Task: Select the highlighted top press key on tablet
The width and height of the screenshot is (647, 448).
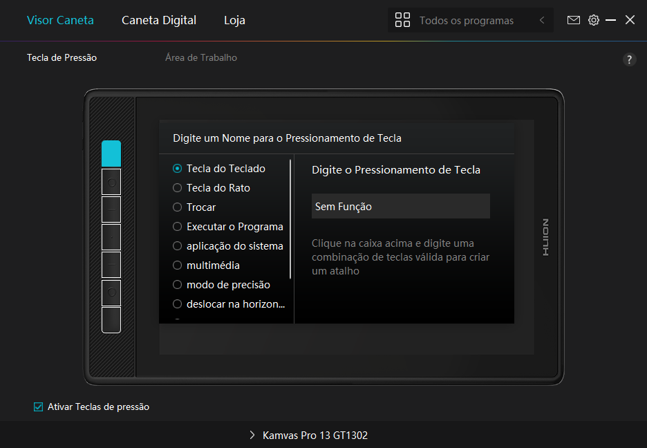Action: tap(111, 153)
